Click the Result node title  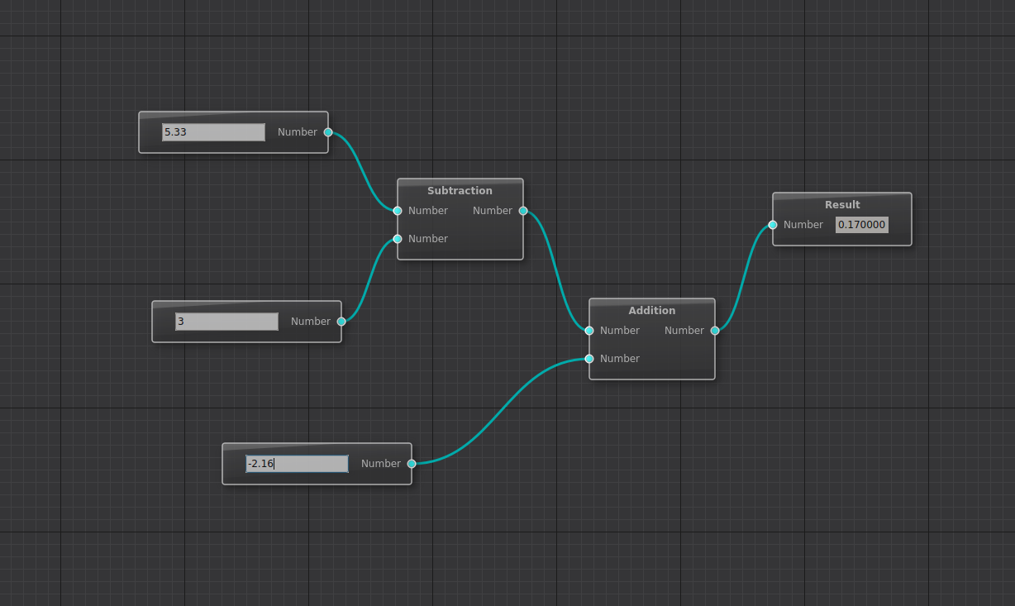[841, 204]
